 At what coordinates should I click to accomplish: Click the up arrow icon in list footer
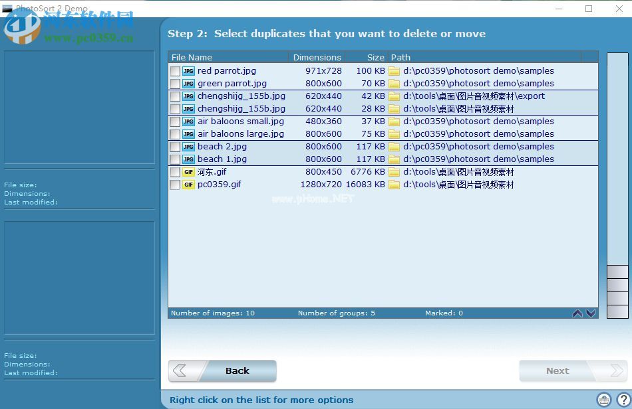pyautogui.click(x=577, y=313)
